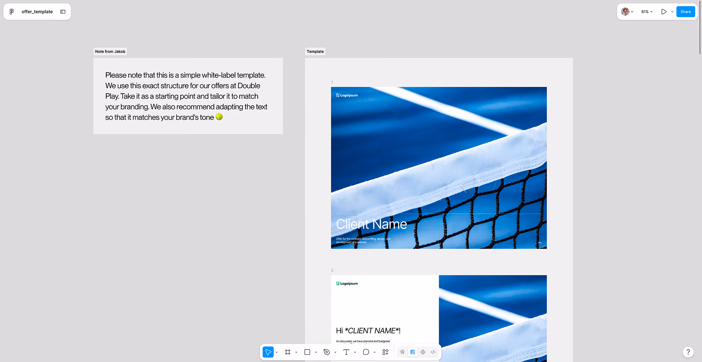Open the 61% zoom level menu
This screenshot has height=362, width=702.
647,12
